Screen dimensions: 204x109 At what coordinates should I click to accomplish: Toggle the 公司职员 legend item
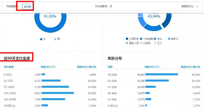click(132, 39)
